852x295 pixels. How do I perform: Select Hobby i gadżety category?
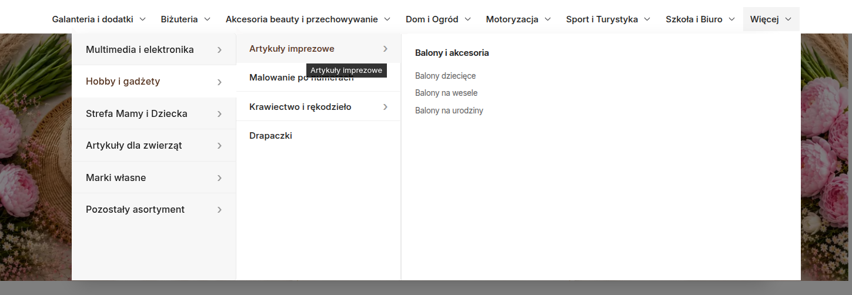coord(154,82)
